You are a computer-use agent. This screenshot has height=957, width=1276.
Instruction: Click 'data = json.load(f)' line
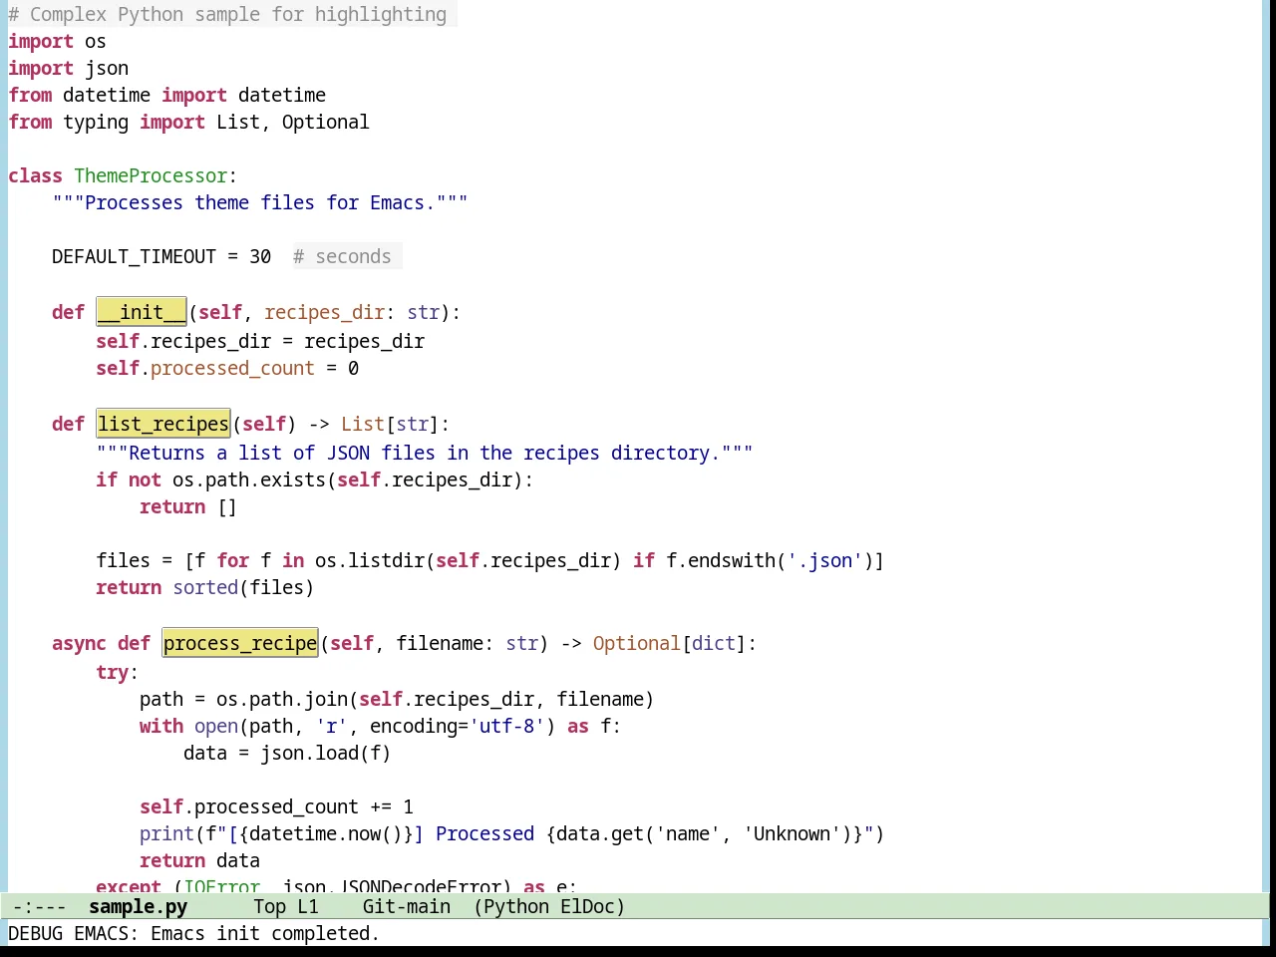click(x=287, y=753)
